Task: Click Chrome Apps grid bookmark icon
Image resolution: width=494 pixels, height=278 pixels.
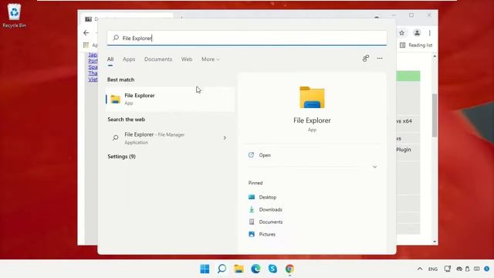Action: (86, 45)
